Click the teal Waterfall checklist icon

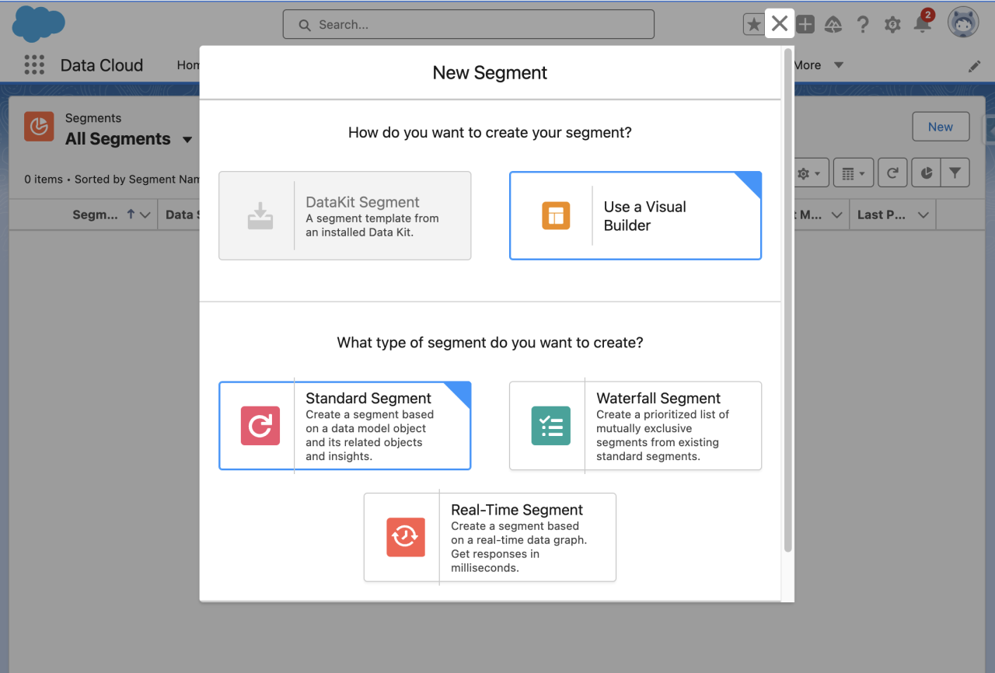pos(551,426)
